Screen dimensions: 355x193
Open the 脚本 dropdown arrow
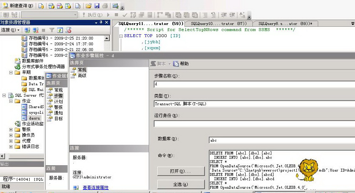click(169, 64)
